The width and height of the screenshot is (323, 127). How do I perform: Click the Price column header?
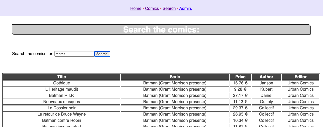(x=240, y=77)
